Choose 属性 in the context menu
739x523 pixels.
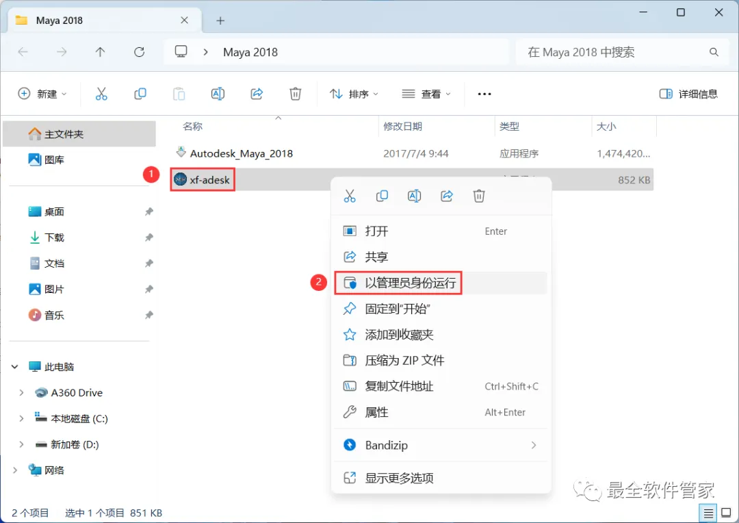click(x=440, y=412)
